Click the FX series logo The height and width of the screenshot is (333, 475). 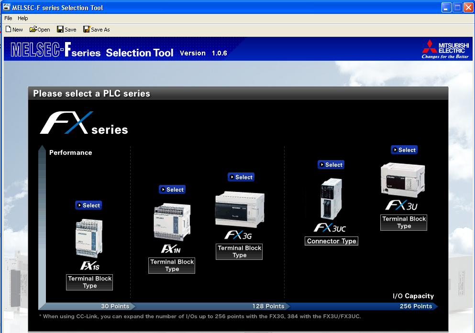(x=84, y=123)
